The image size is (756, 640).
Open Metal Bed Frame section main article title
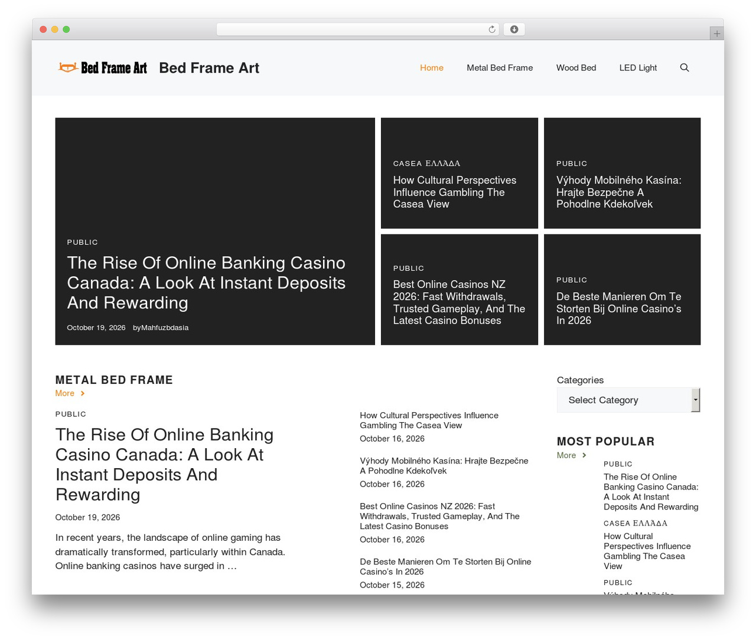[x=164, y=465]
